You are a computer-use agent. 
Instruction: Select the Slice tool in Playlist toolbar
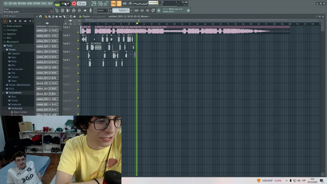pyautogui.click(x=64, y=16)
